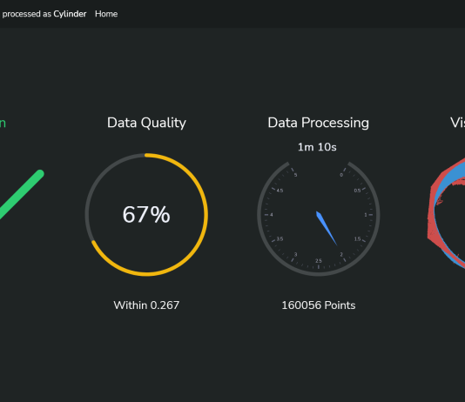The width and height of the screenshot is (465, 402).
Task: Click the gauge mark labeled 2.5
Action: (319, 261)
